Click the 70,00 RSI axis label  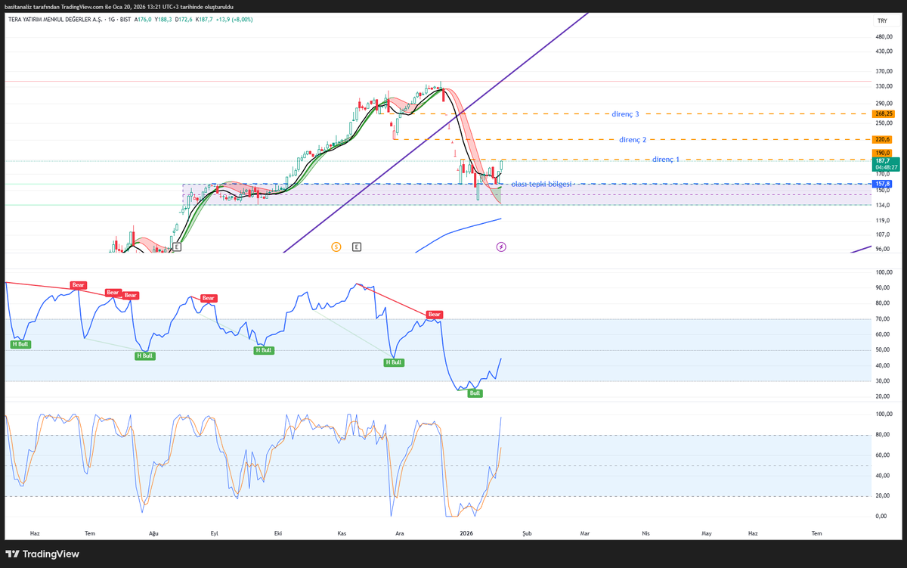(x=882, y=319)
